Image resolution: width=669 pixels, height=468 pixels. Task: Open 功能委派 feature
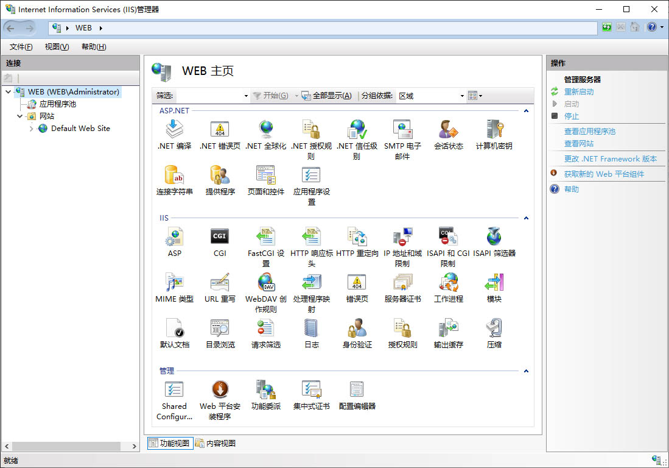(266, 395)
